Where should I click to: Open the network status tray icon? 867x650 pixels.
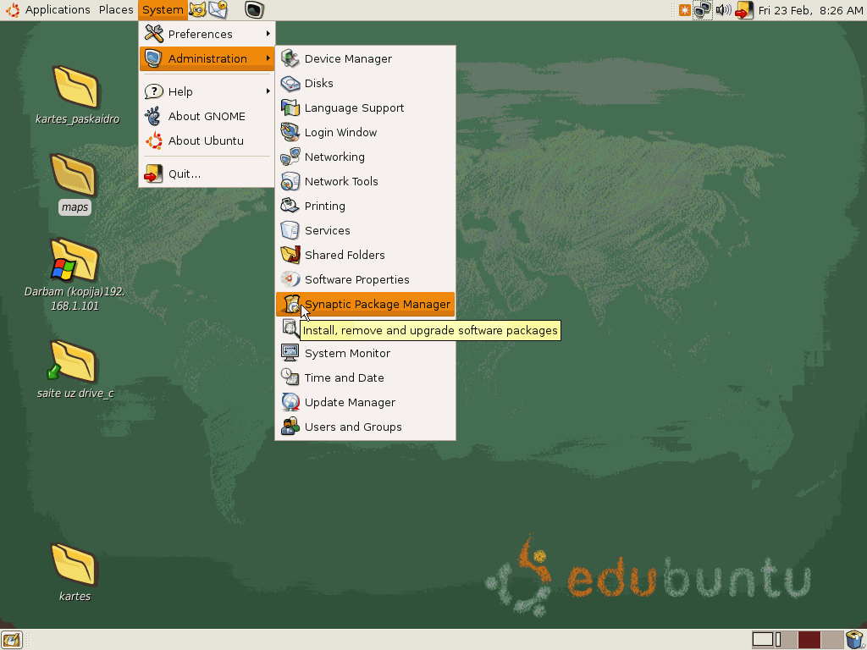[x=703, y=10]
